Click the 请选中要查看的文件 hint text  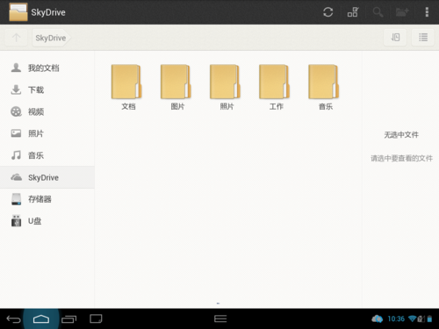tap(401, 158)
